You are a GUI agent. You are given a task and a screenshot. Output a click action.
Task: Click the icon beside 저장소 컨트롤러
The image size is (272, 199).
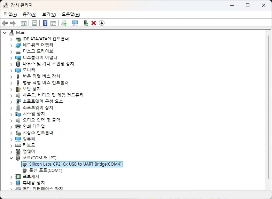(18, 133)
